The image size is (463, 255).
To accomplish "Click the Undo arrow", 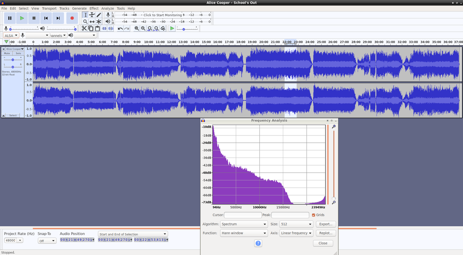I will click(120, 28).
